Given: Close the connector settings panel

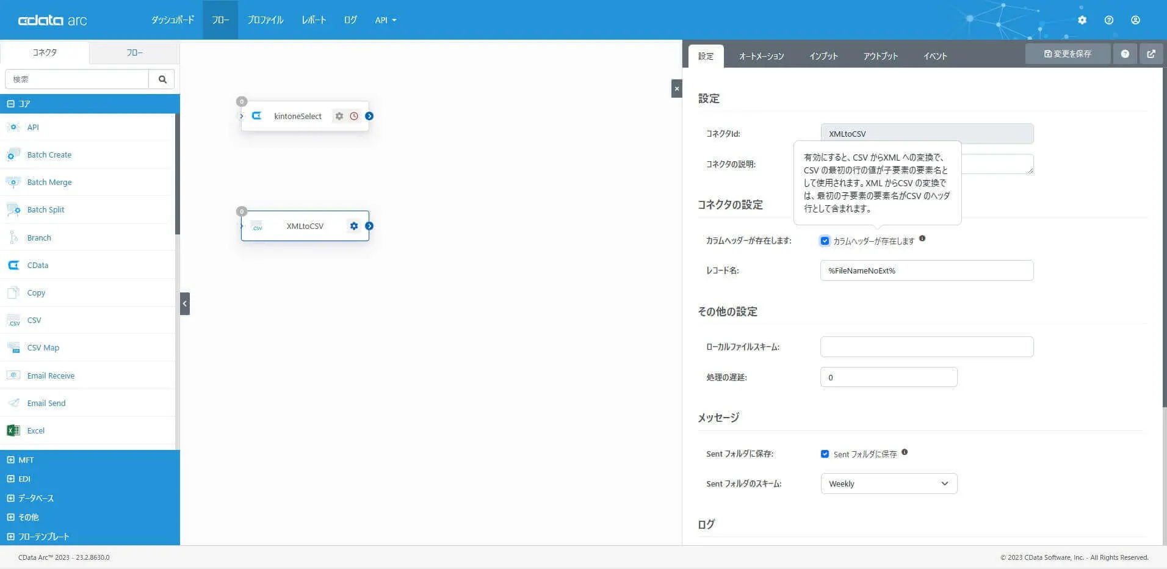Looking at the screenshot, I should [x=676, y=89].
